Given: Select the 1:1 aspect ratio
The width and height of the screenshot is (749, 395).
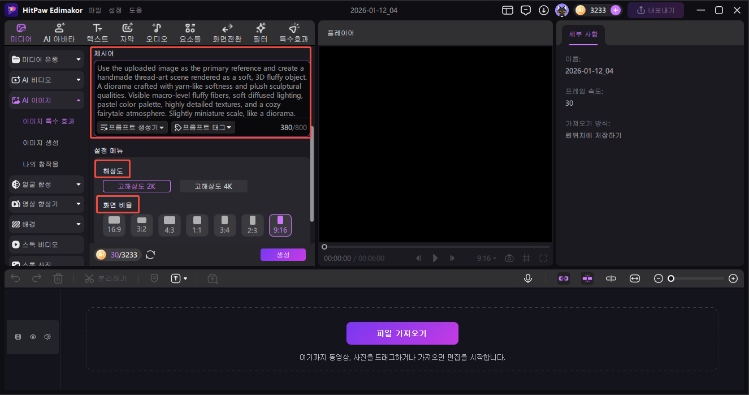Looking at the screenshot, I should pos(197,225).
